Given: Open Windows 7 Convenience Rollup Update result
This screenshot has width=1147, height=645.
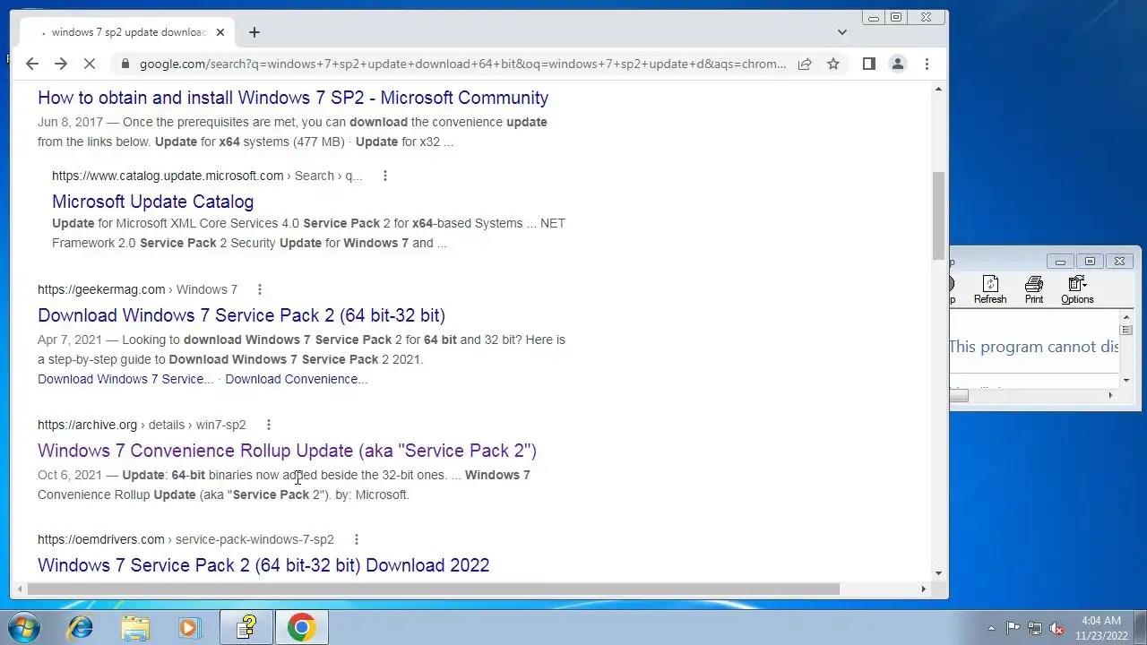Looking at the screenshot, I should click(287, 451).
